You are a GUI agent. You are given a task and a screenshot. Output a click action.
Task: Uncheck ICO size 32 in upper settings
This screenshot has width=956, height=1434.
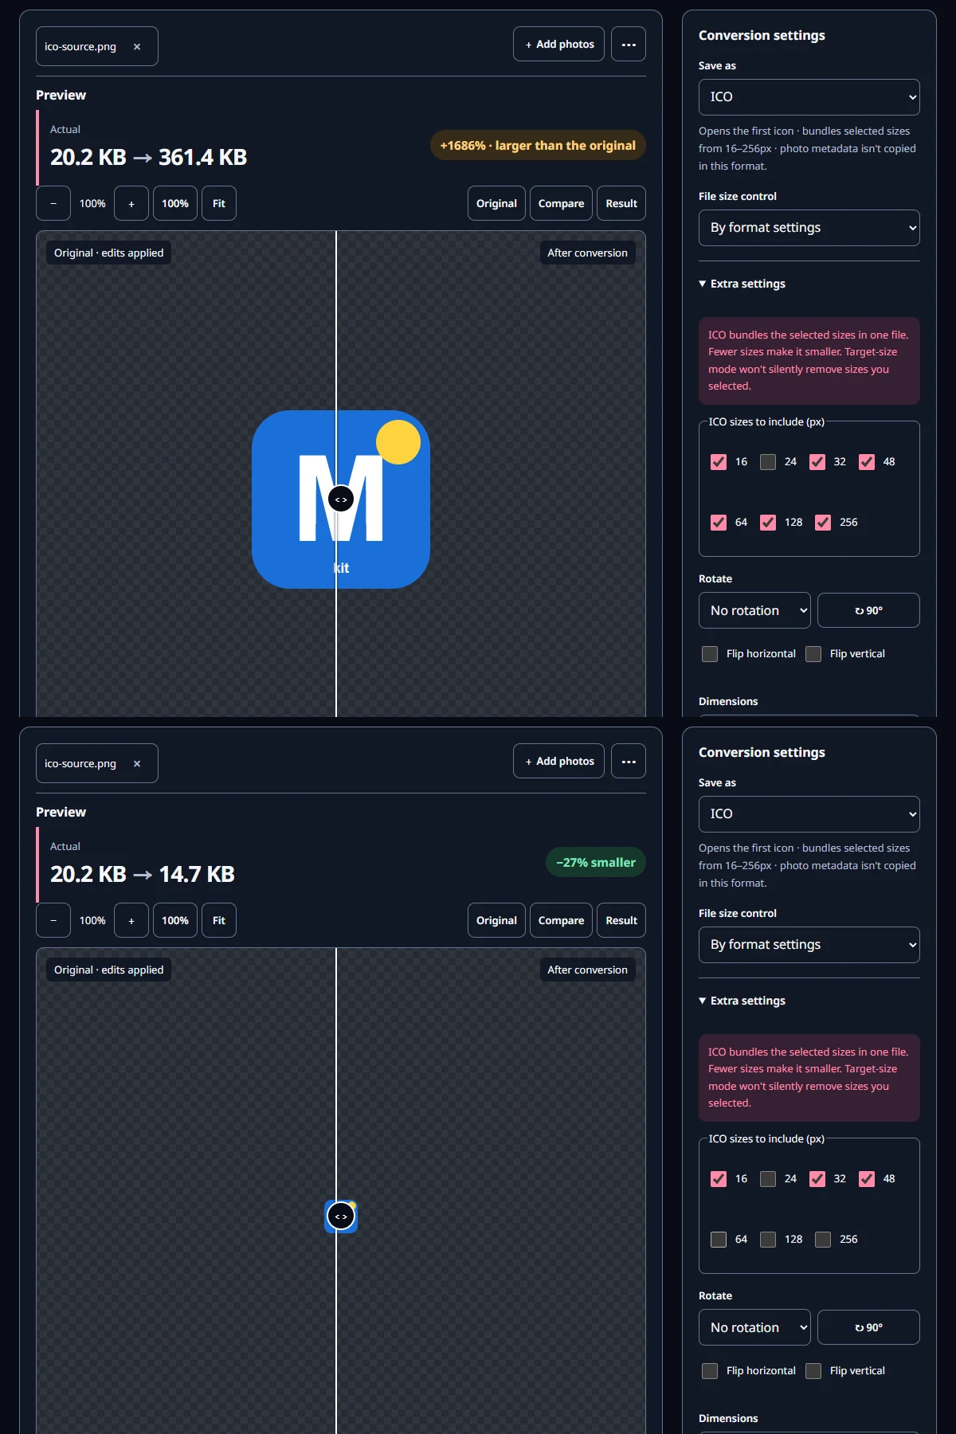pyautogui.click(x=817, y=462)
